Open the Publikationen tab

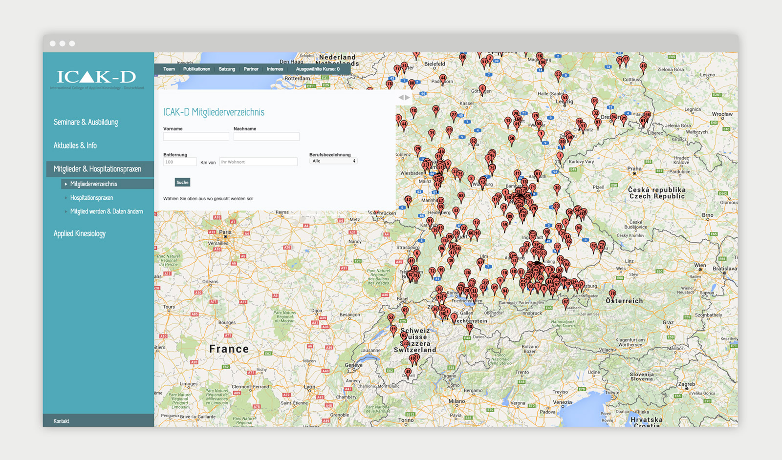click(x=197, y=69)
